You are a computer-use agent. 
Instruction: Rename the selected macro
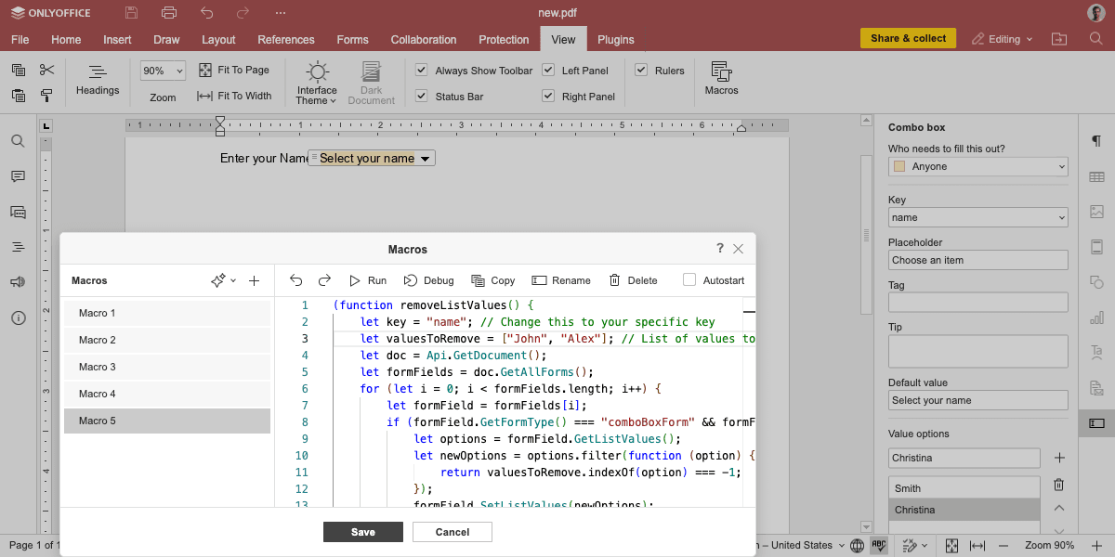tap(561, 280)
